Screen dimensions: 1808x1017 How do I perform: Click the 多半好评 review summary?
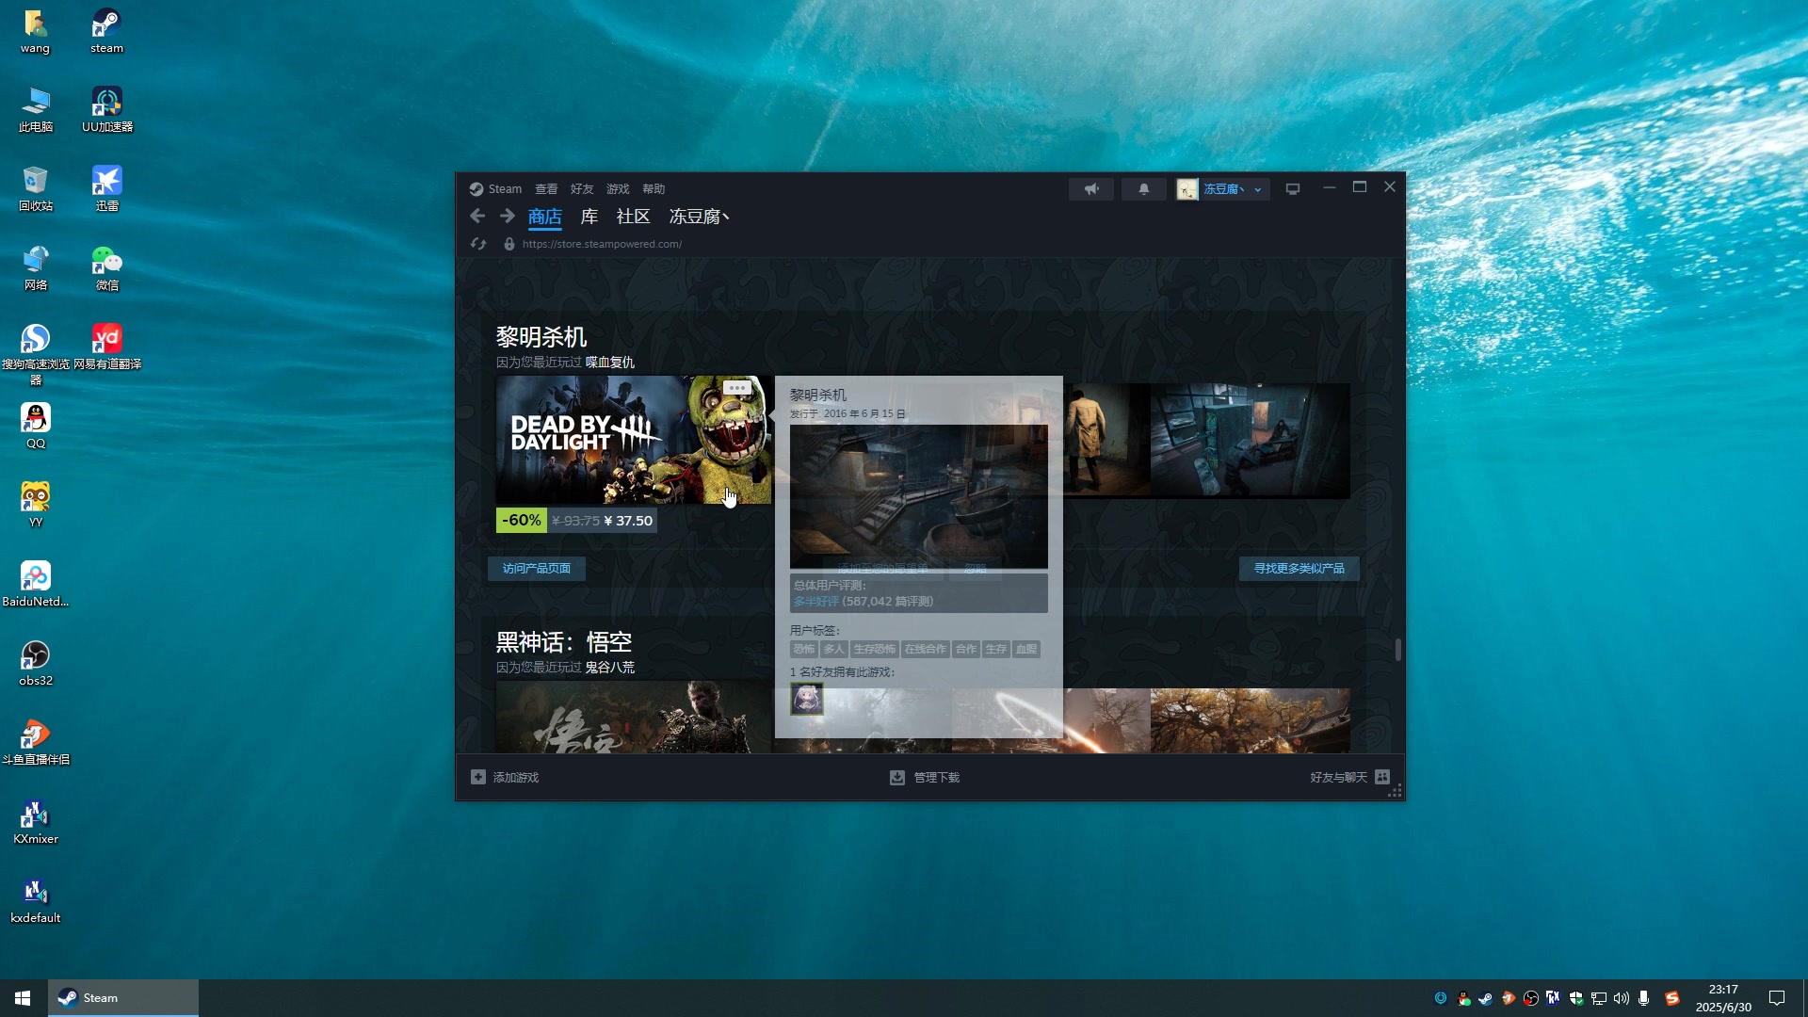pos(815,602)
